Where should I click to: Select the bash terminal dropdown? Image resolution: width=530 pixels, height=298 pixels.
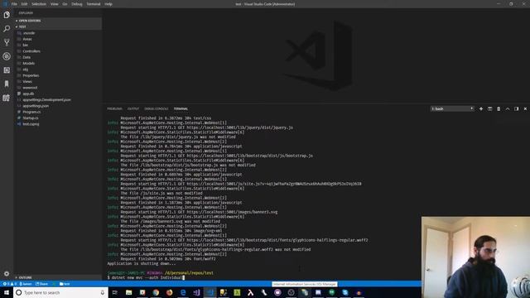(452, 108)
